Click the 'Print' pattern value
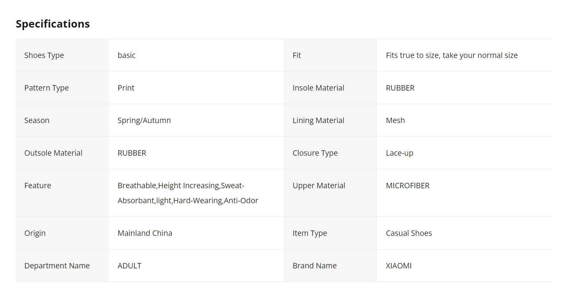 click(126, 88)
